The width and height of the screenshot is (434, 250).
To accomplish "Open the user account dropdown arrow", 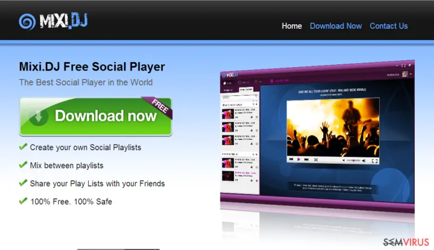I will click(411, 74).
